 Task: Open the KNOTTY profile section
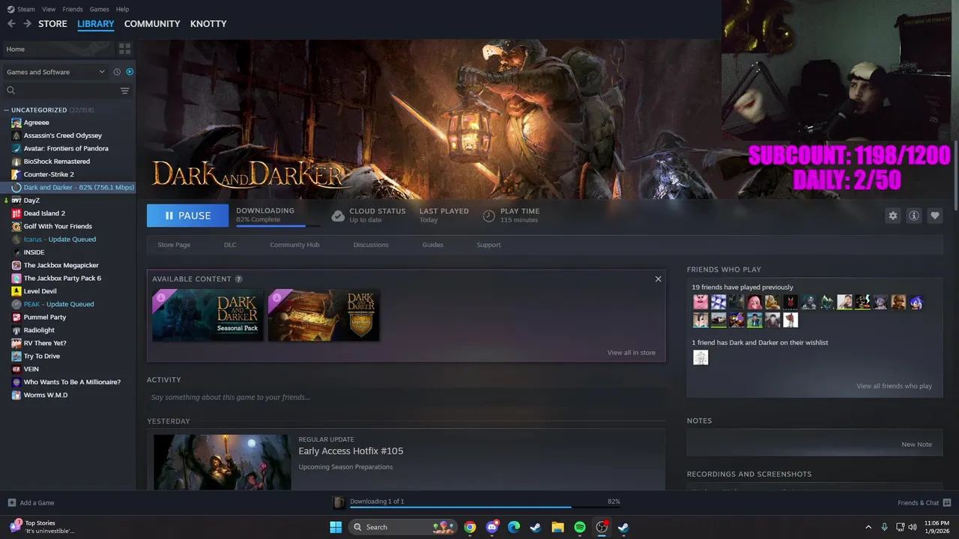pyautogui.click(x=208, y=24)
